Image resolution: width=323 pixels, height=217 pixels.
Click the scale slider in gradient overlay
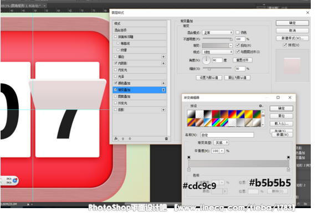tap(217, 68)
